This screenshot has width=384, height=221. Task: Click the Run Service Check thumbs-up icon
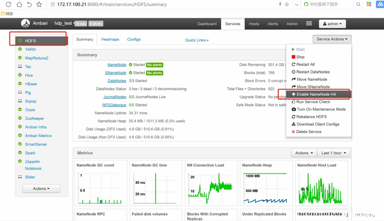(293, 102)
